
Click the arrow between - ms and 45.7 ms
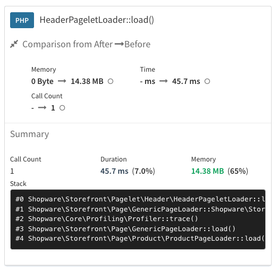[164, 81]
